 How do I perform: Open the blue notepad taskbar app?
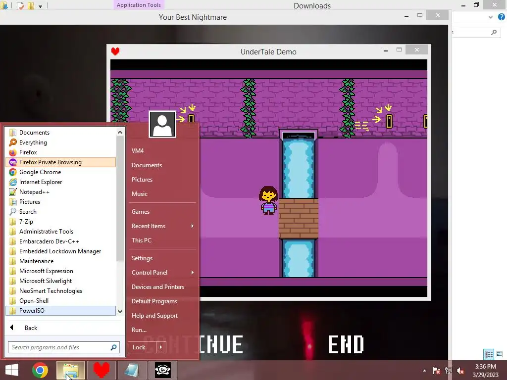pyautogui.click(x=132, y=370)
